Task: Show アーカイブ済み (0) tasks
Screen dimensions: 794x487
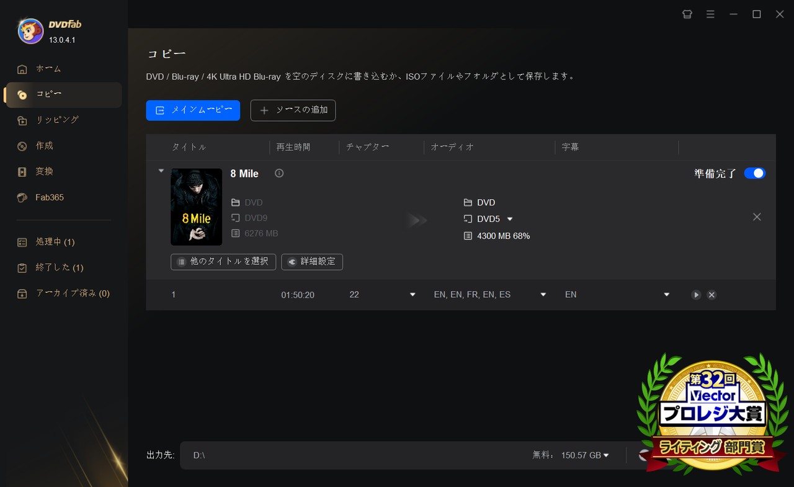Action: click(x=63, y=293)
